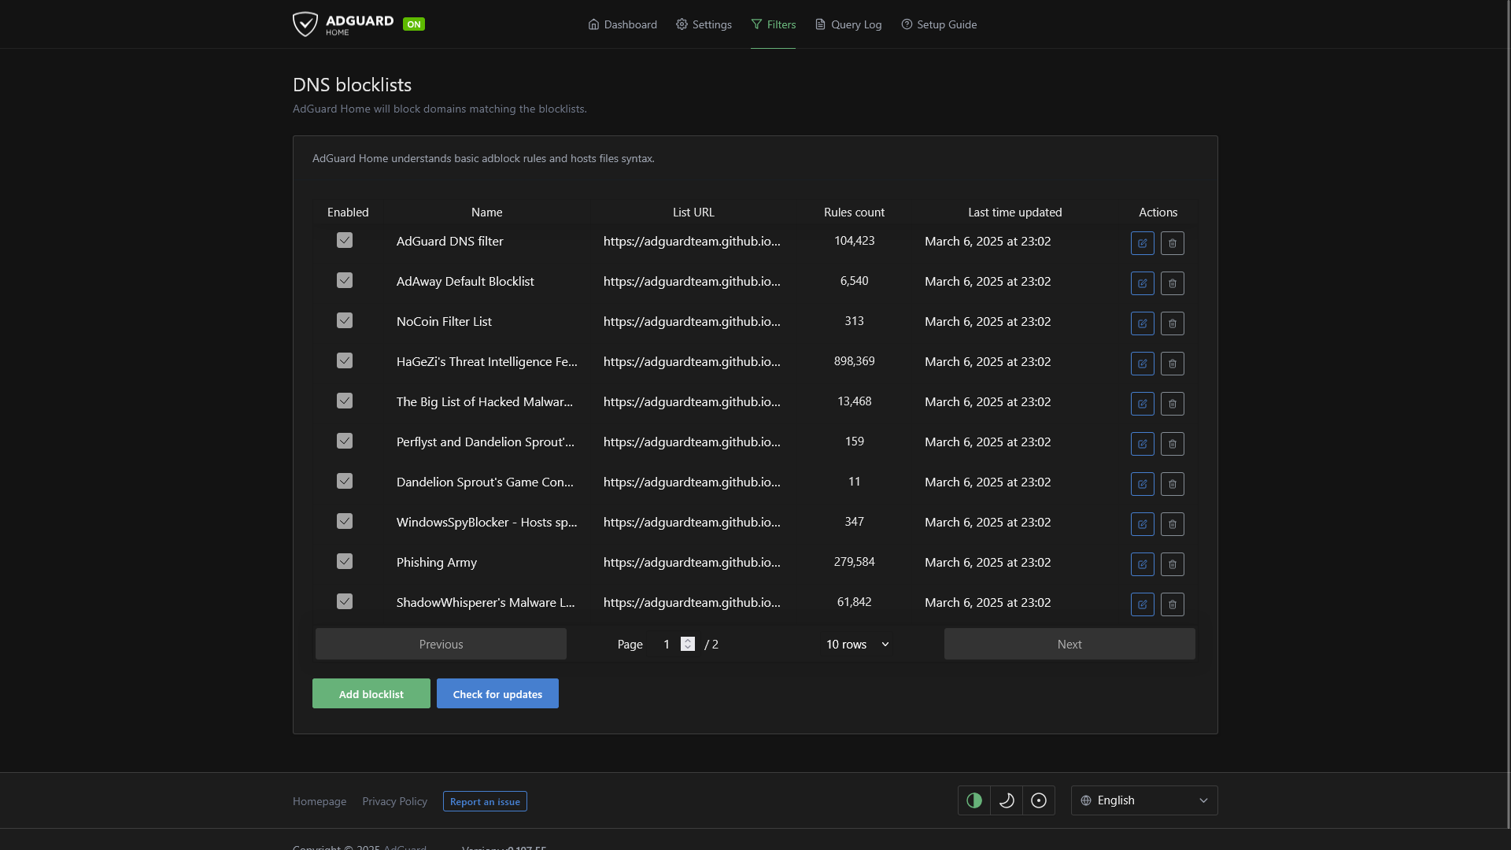The height and width of the screenshot is (850, 1511).
Task: Toggle NoCoin Filter List enabled checkbox
Action: pos(345,320)
